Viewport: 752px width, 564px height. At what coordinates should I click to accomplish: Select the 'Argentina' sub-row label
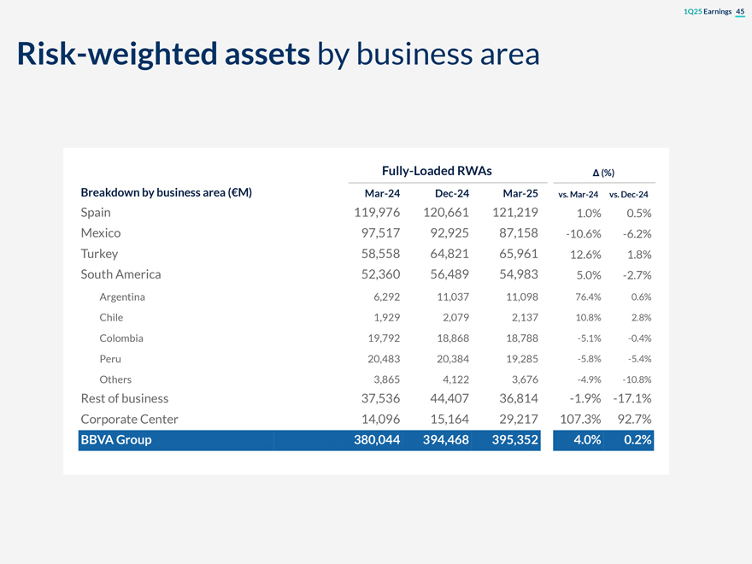(121, 297)
